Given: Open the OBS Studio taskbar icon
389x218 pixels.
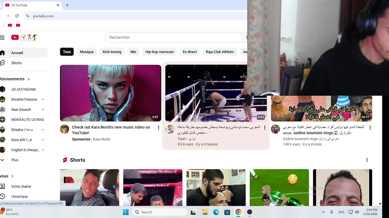Looking at the screenshot, I should (x=250, y=212).
